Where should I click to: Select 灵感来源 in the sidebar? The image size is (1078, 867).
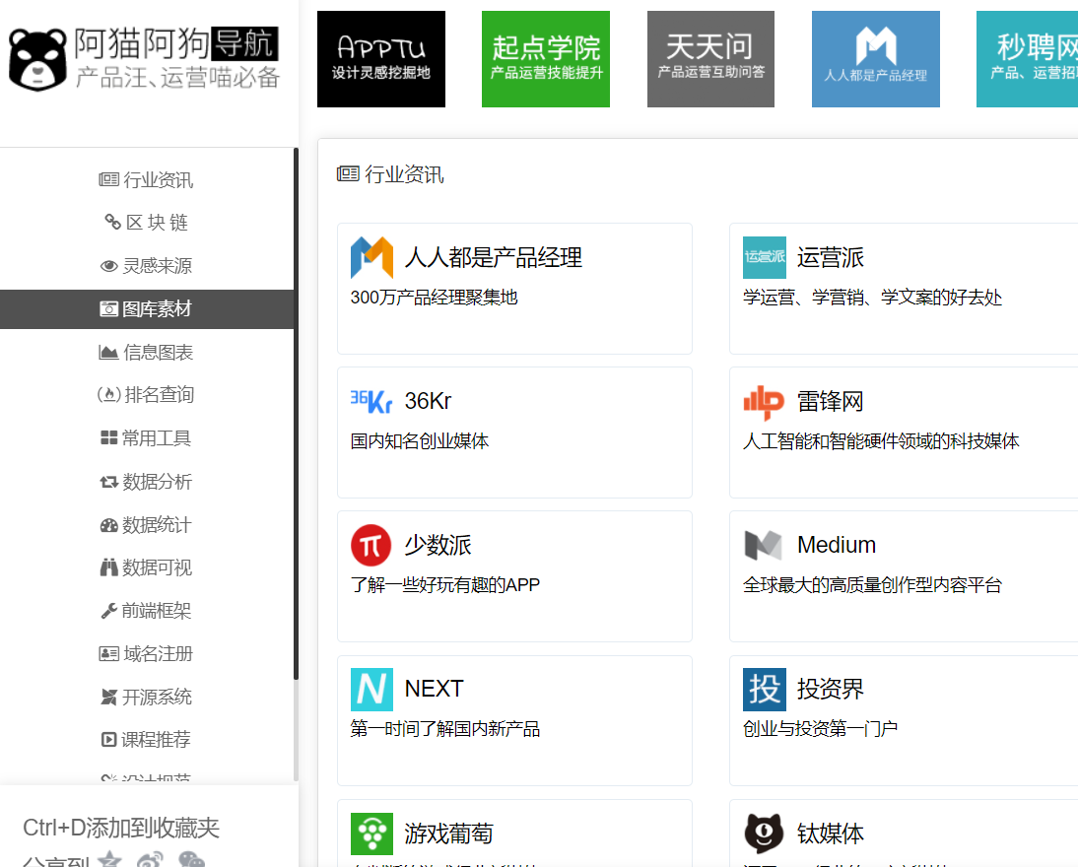(x=147, y=266)
